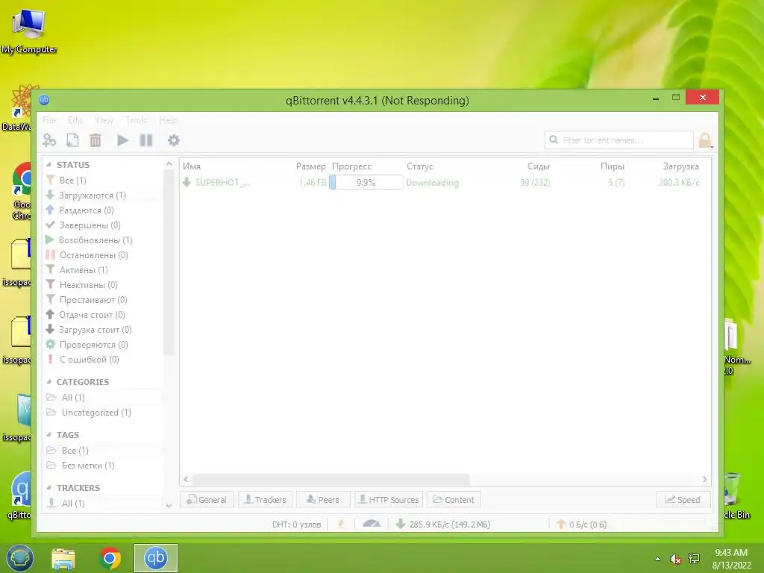Click the 9.9% progress bar

point(366,183)
